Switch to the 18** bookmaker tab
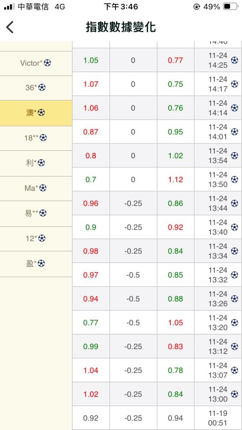 click(x=36, y=138)
